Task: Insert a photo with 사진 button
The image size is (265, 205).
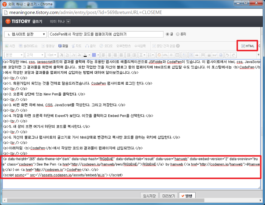Action: click(x=10, y=46)
